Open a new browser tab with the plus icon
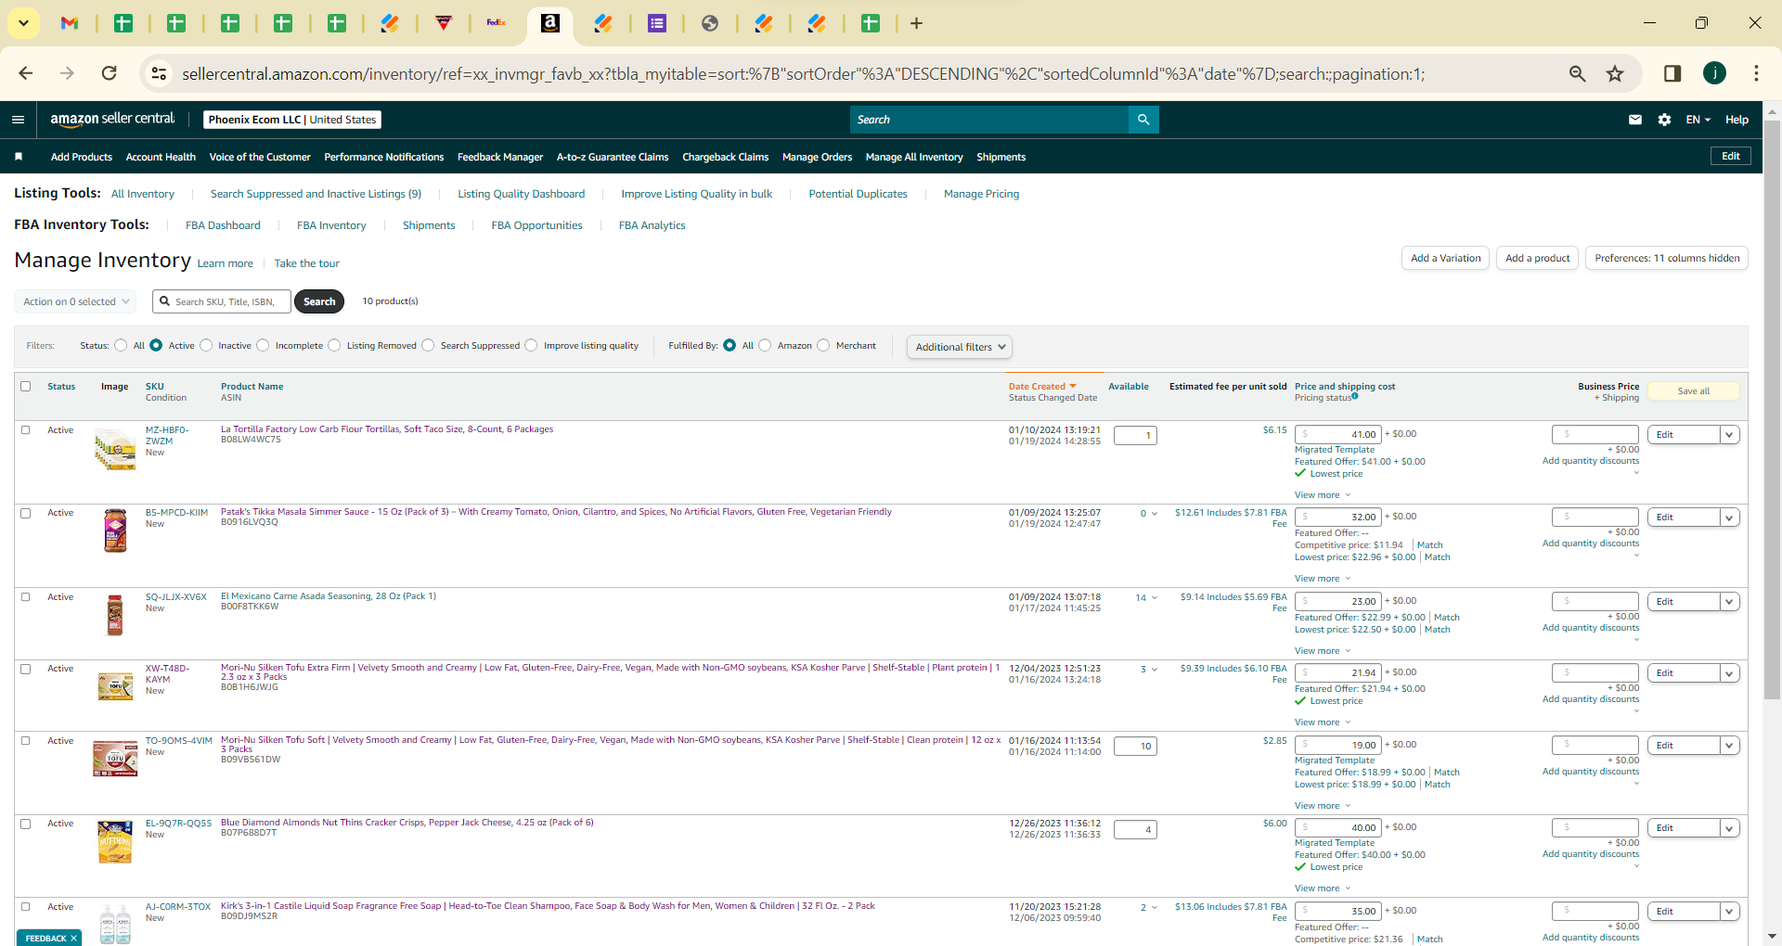The width and height of the screenshot is (1782, 946). click(x=917, y=23)
